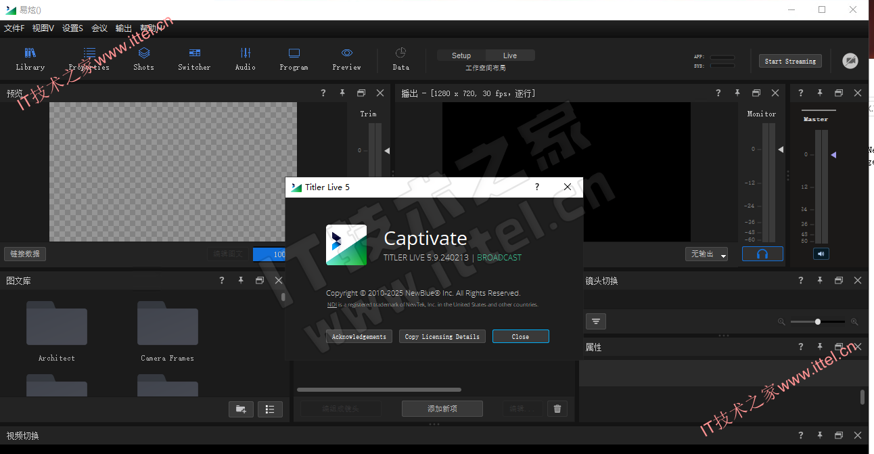Open the 设置S menu
874x454 pixels.
pyautogui.click(x=73, y=28)
